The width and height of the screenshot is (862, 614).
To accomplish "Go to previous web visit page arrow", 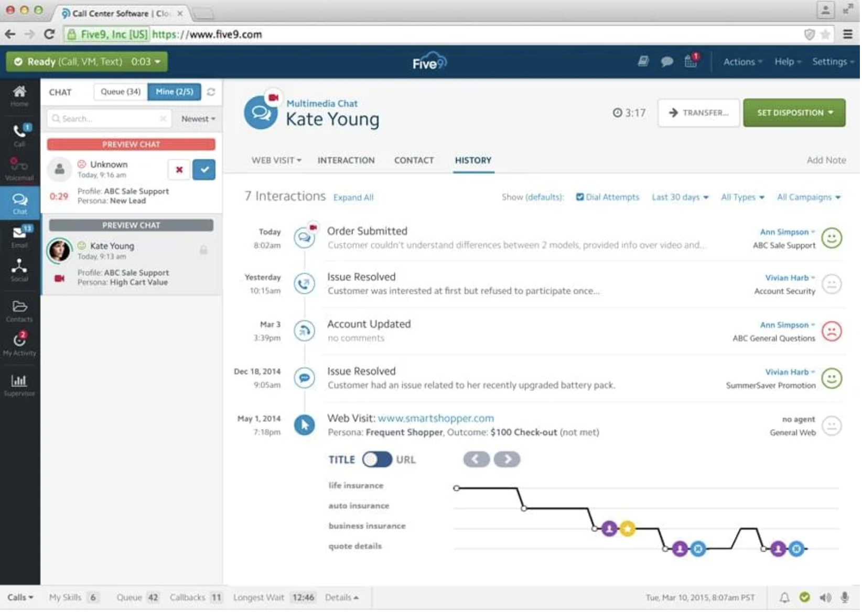I will tap(476, 460).
